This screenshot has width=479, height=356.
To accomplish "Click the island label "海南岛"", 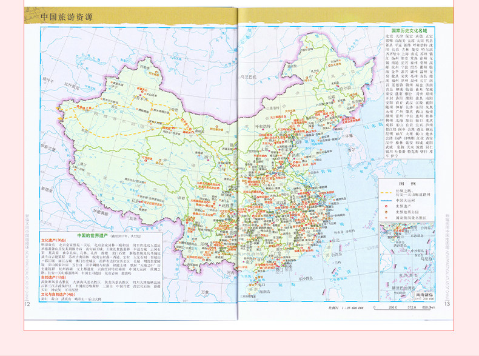I will 263,292.
